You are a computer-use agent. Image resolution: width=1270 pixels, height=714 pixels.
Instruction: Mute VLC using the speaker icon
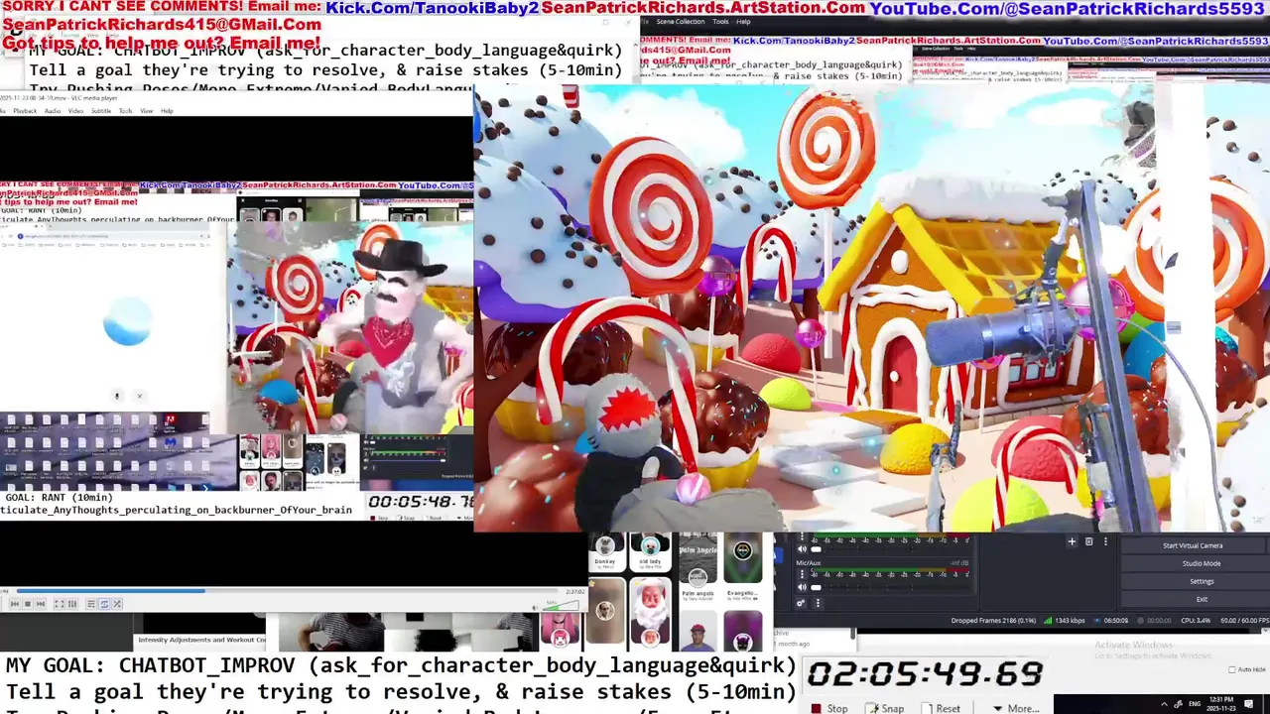click(535, 607)
